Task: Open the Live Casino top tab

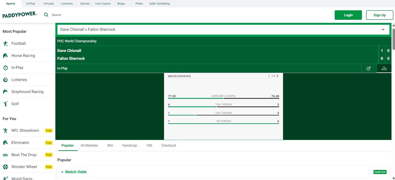Action: click(103, 4)
